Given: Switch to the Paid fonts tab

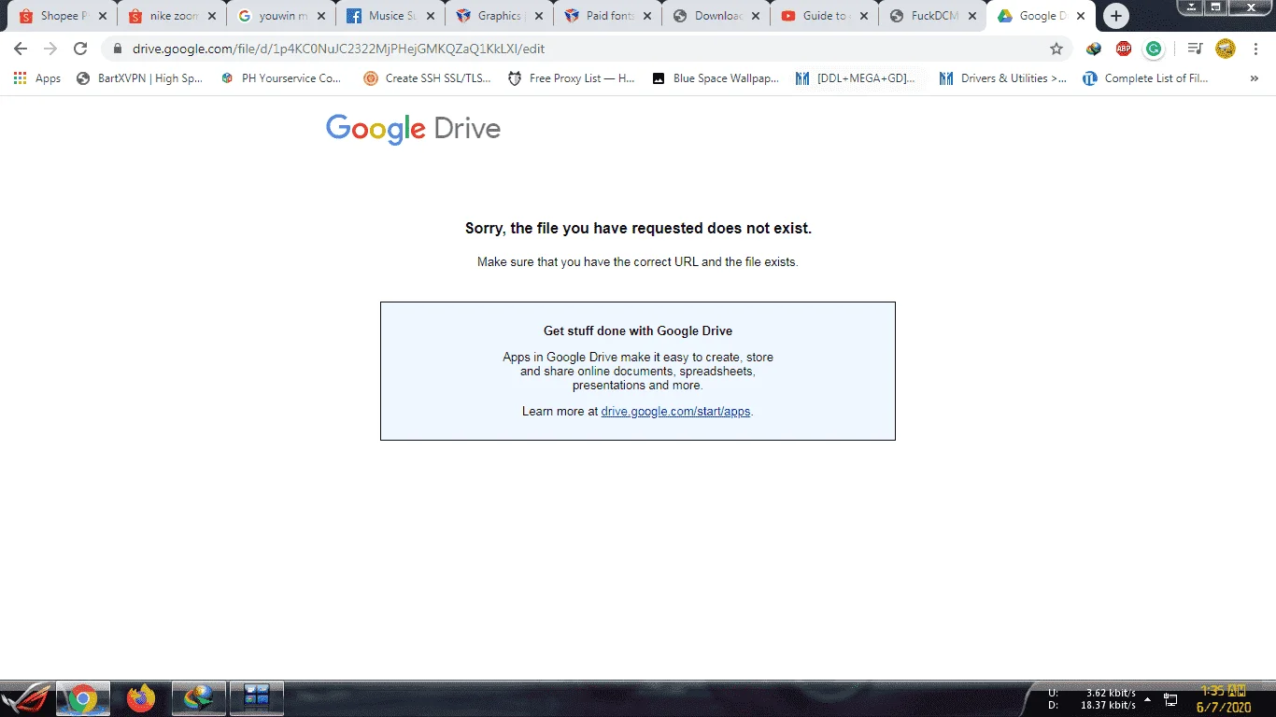Looking at the screenshot, I should coord(607,16).
